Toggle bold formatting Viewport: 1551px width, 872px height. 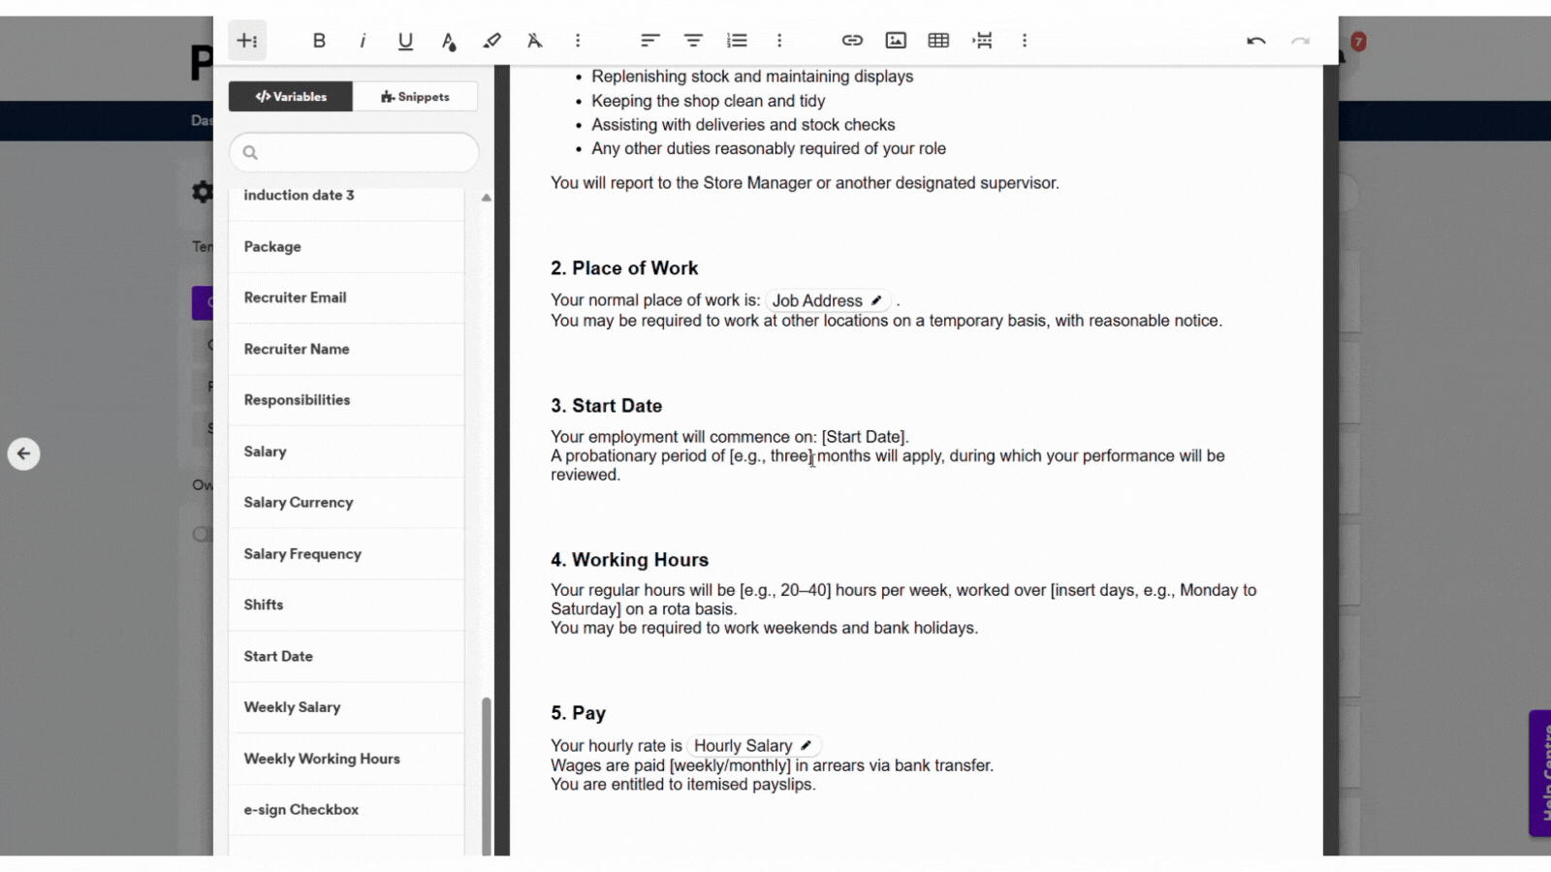tap(319, 41)
